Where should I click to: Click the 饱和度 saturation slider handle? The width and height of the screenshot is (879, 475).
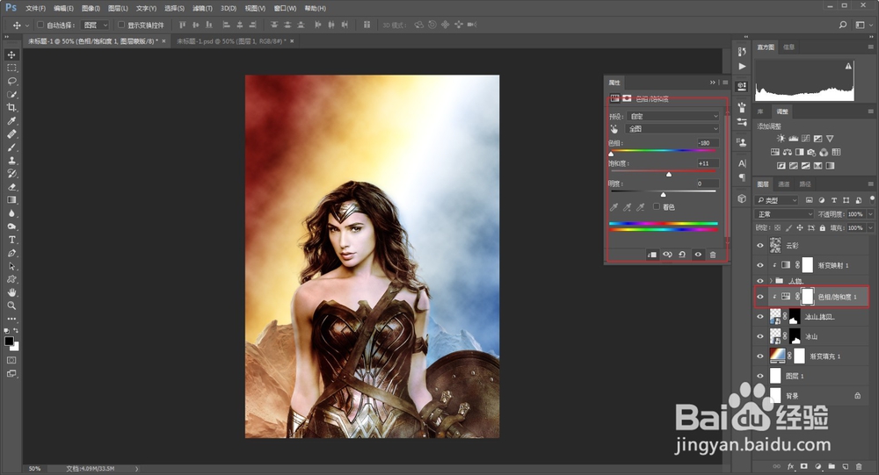tap(669, 174)
